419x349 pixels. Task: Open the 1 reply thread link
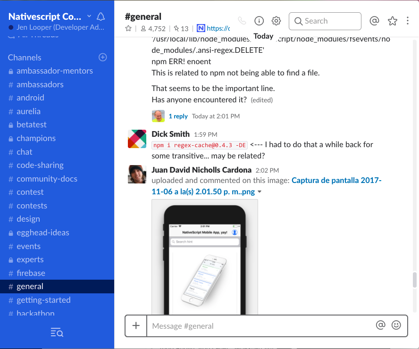click(x=178, y=116)
